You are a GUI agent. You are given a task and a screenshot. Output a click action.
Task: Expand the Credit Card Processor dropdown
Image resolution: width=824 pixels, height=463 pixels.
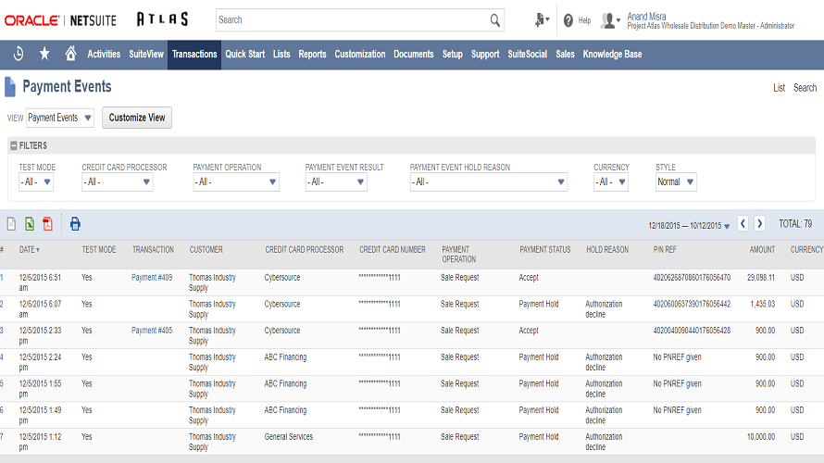click(117, 182)
